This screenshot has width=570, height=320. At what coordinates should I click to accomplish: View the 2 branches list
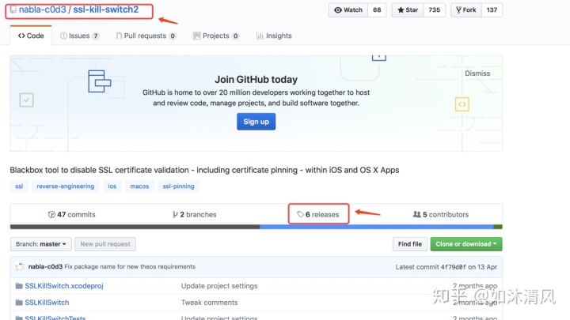(x=195, y=214)
